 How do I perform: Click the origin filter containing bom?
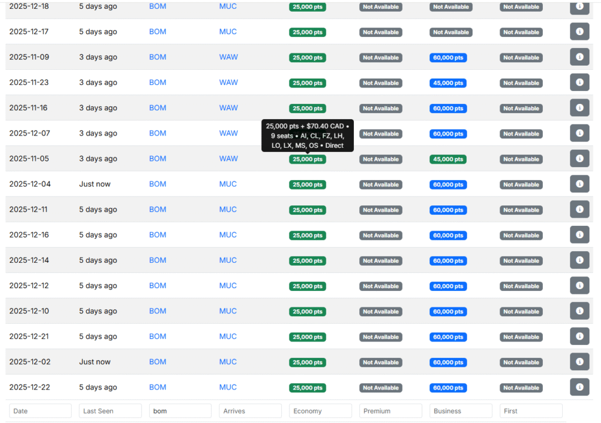[180, 411]
